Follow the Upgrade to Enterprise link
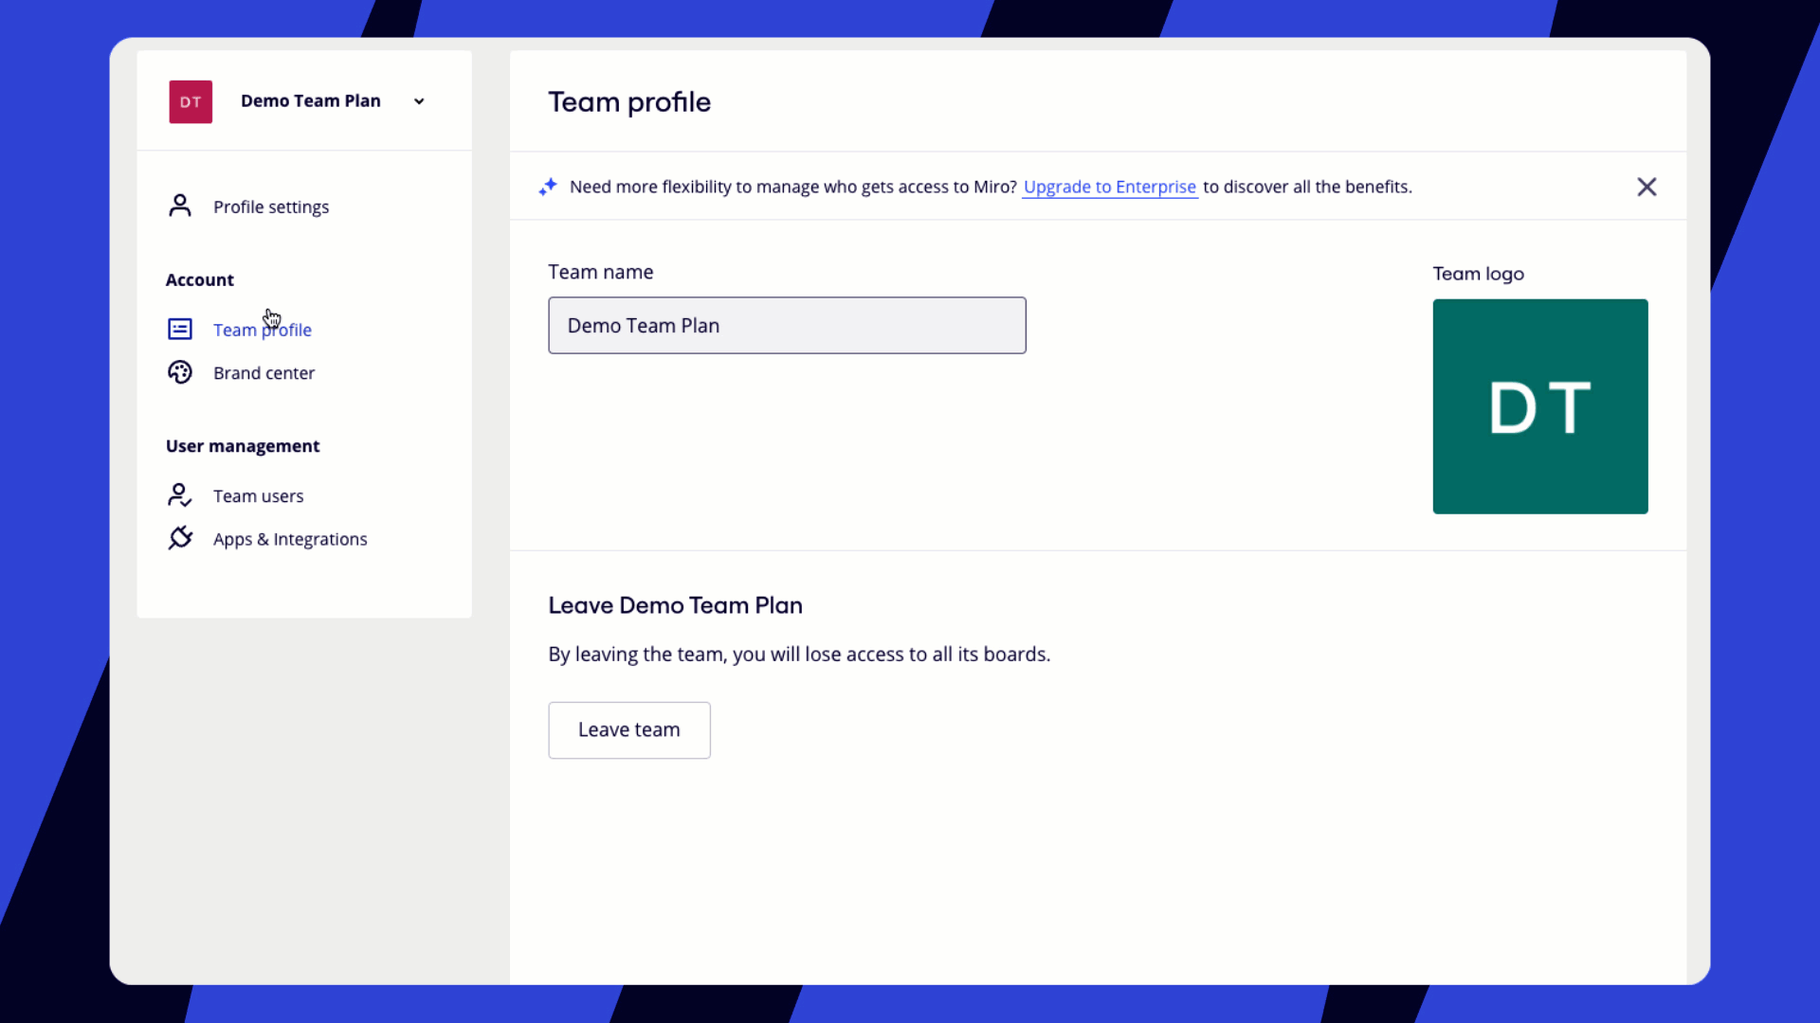This screenshot has height=1023, width=1820. [1110, 187]
